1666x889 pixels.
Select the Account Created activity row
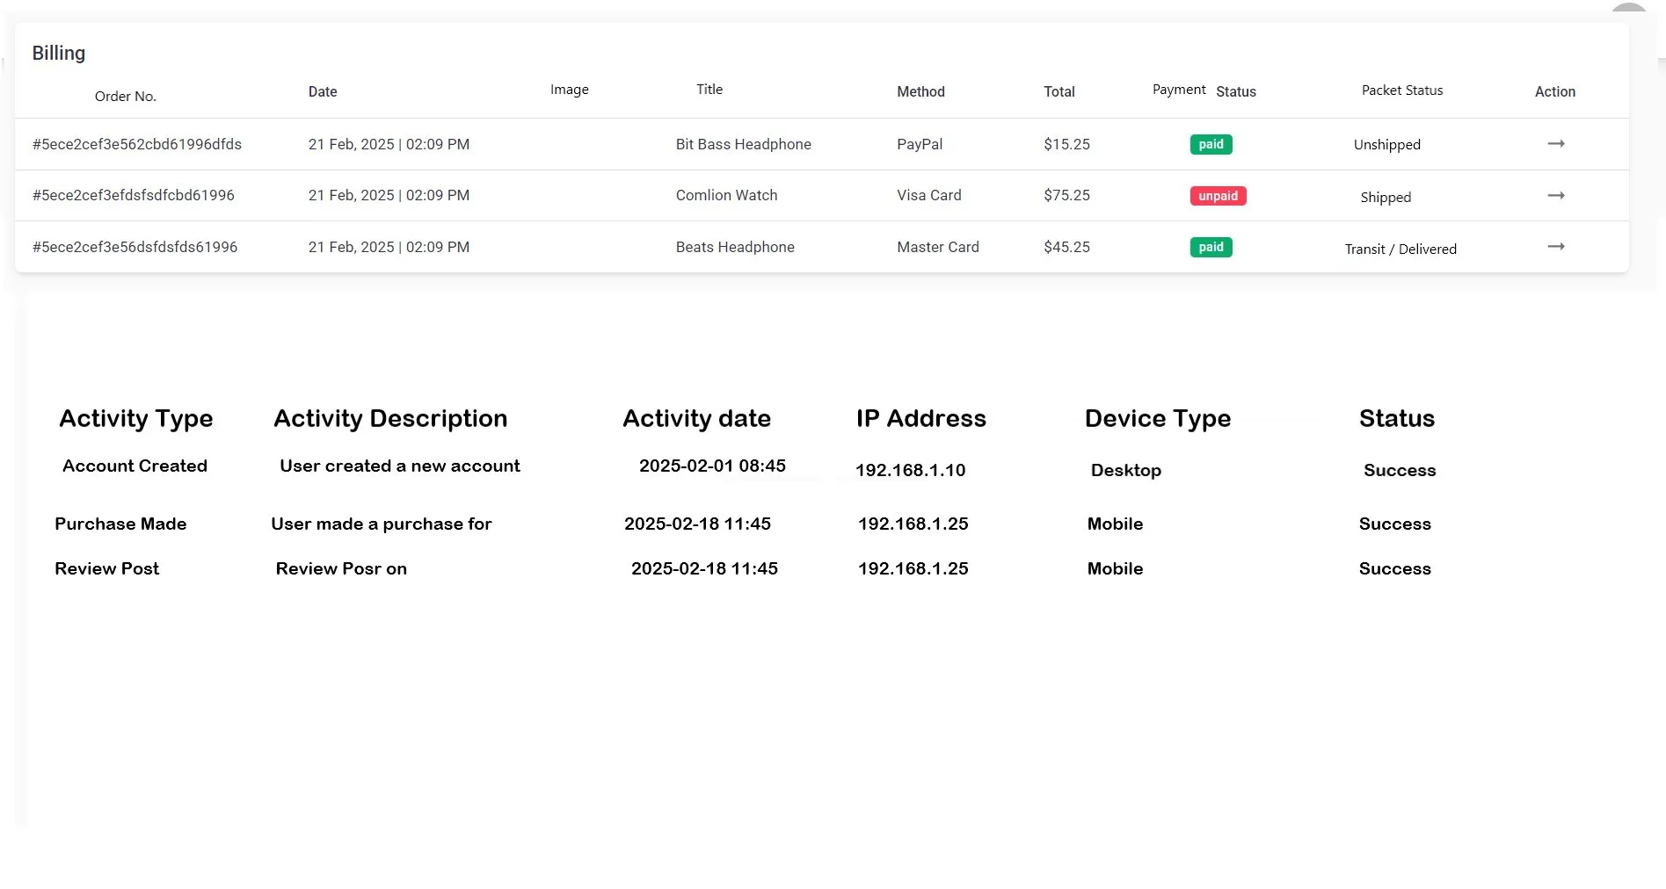click(135, 466)
